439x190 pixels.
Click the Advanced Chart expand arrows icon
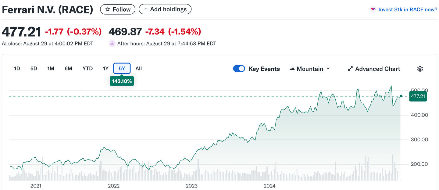coord(350,69)
